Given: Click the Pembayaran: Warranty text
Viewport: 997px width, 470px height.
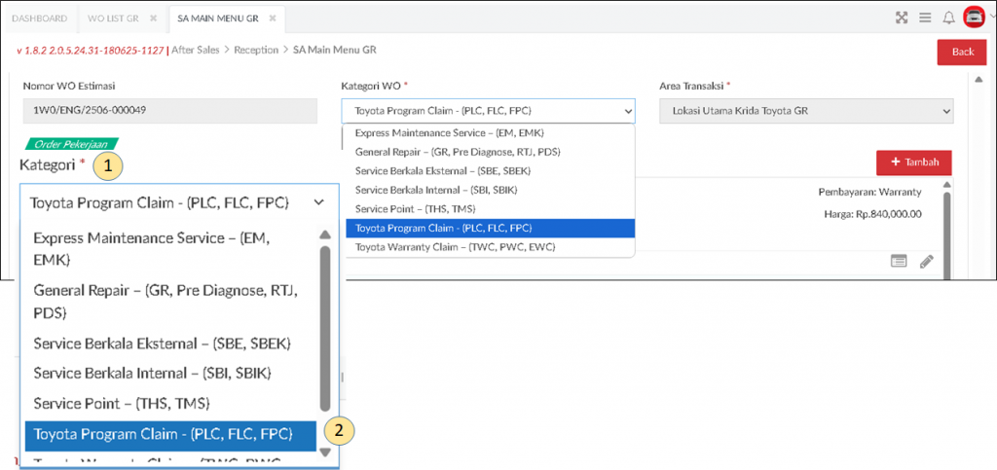Looking at the screenshot, I should [869, 191].
